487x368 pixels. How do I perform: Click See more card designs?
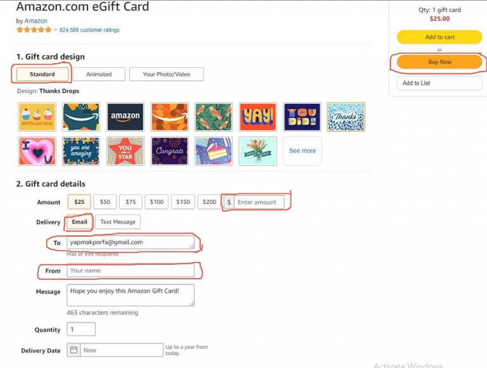coord(302,151)
